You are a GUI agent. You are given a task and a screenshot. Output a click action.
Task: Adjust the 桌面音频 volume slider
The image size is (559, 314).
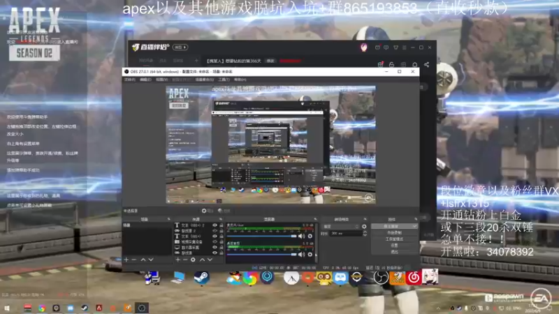(x=261, y=254)
